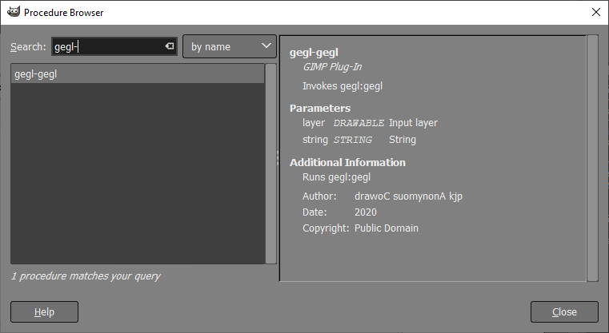Click the '1 procedure matches your query' status text
The image size is (609, 333).
point(86,276)
